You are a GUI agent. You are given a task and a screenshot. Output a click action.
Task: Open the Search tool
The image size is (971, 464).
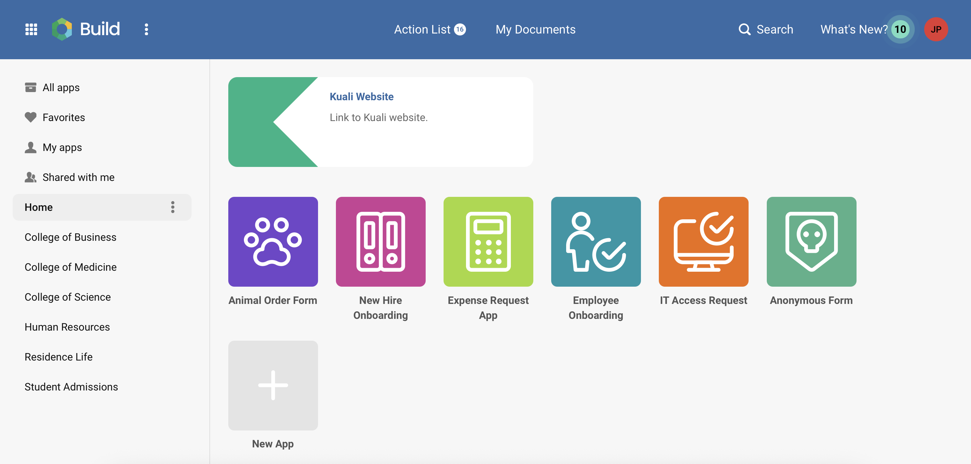point(766,29)
